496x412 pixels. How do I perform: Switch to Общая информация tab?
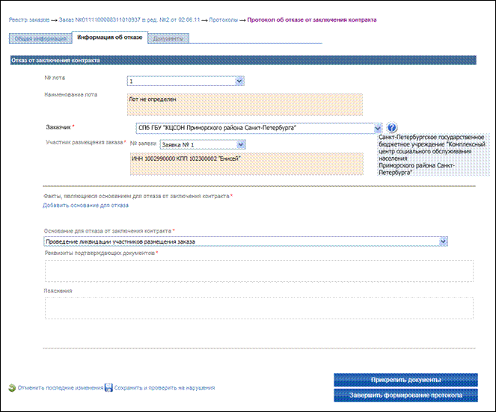[x=40, y=39]
